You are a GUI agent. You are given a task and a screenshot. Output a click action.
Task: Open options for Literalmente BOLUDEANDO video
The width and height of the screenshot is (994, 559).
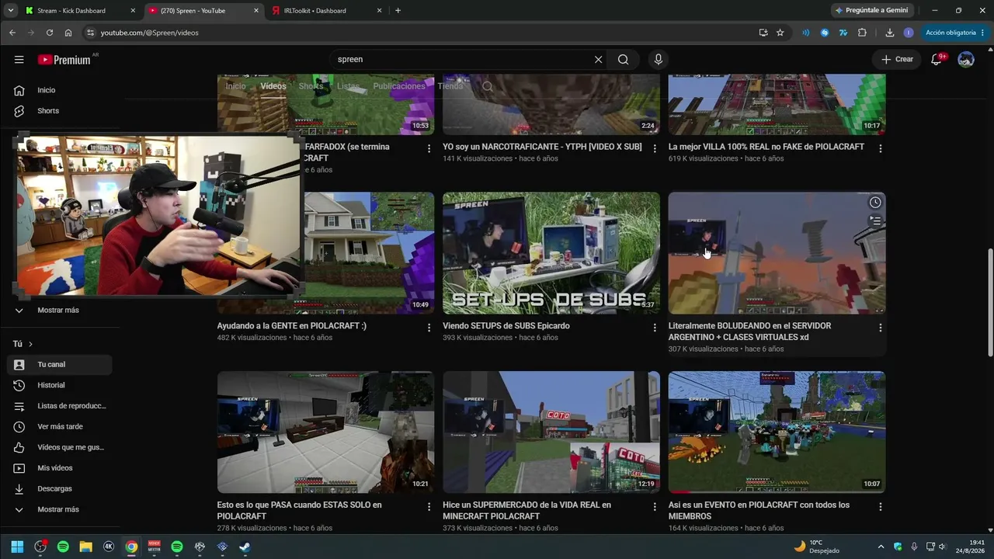(x=880, y=328)
